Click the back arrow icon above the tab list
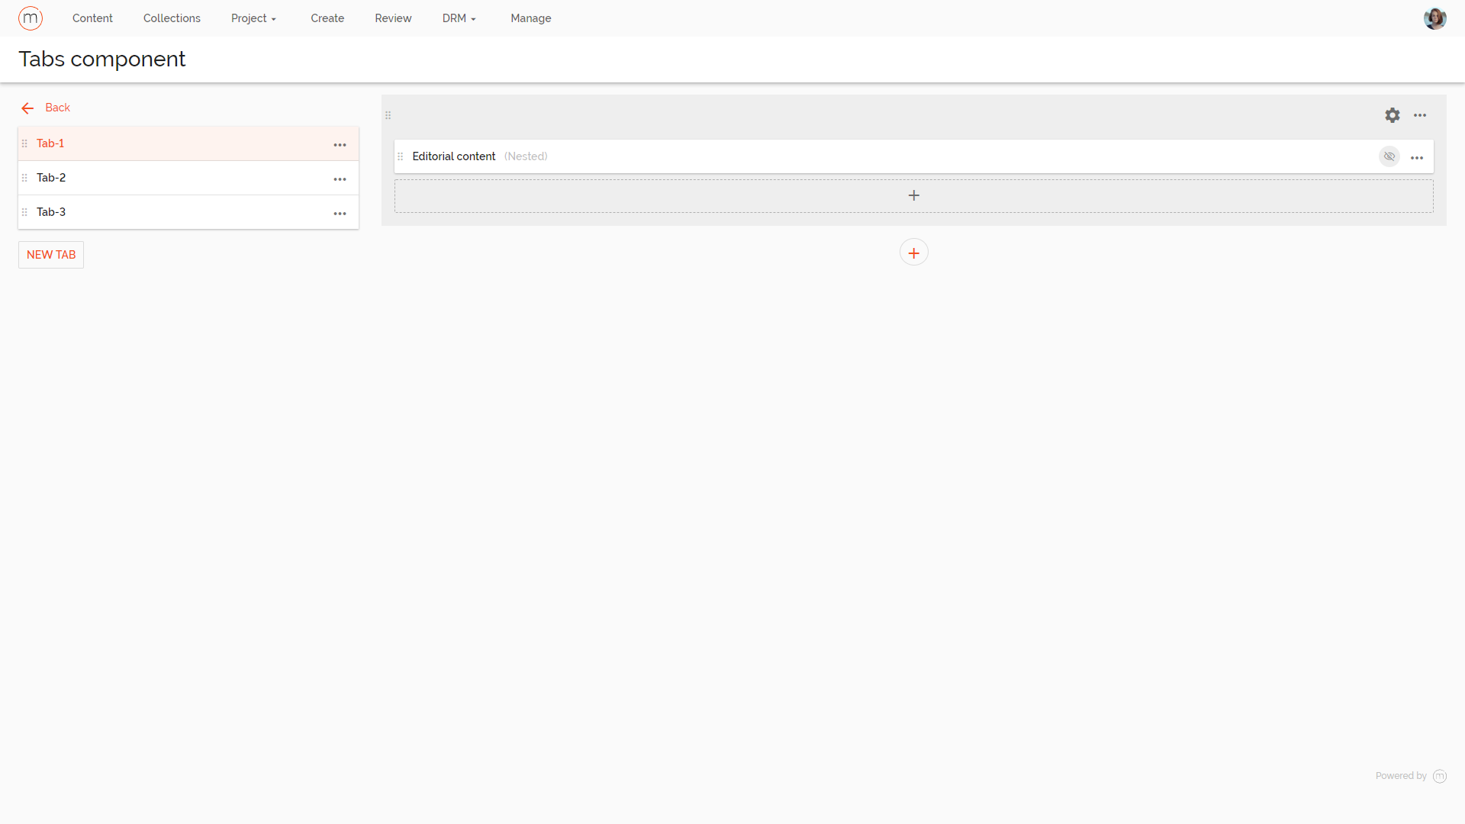This screenshot has height=824, width=1465. [27, 108]
